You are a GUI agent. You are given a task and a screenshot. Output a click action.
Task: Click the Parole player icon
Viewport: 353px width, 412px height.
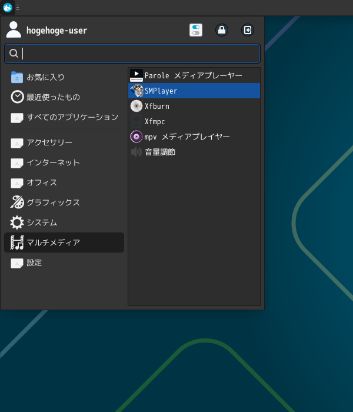pyautogui.click(x=136, y=75)
